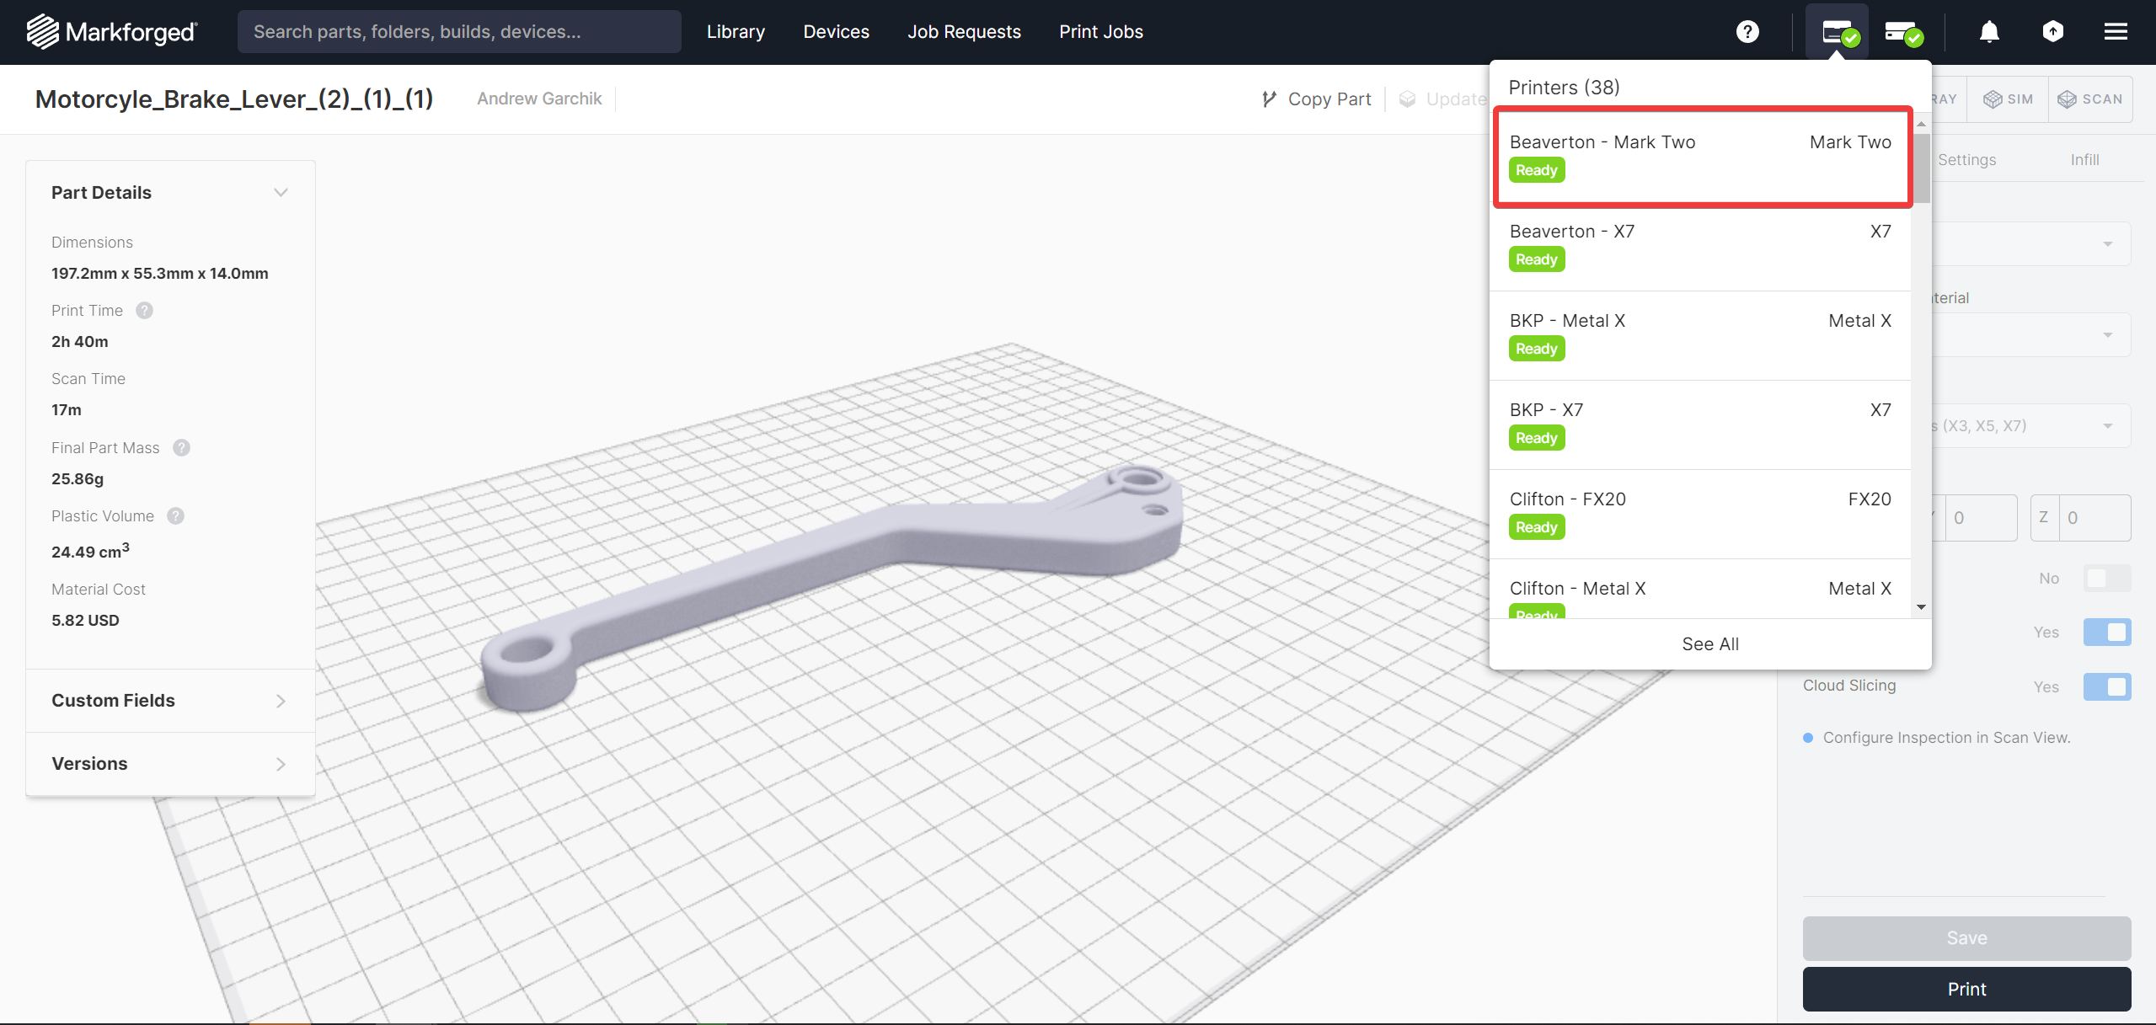Go to Print Jobs
2156x1025 pixels.
coord(1100,32)
